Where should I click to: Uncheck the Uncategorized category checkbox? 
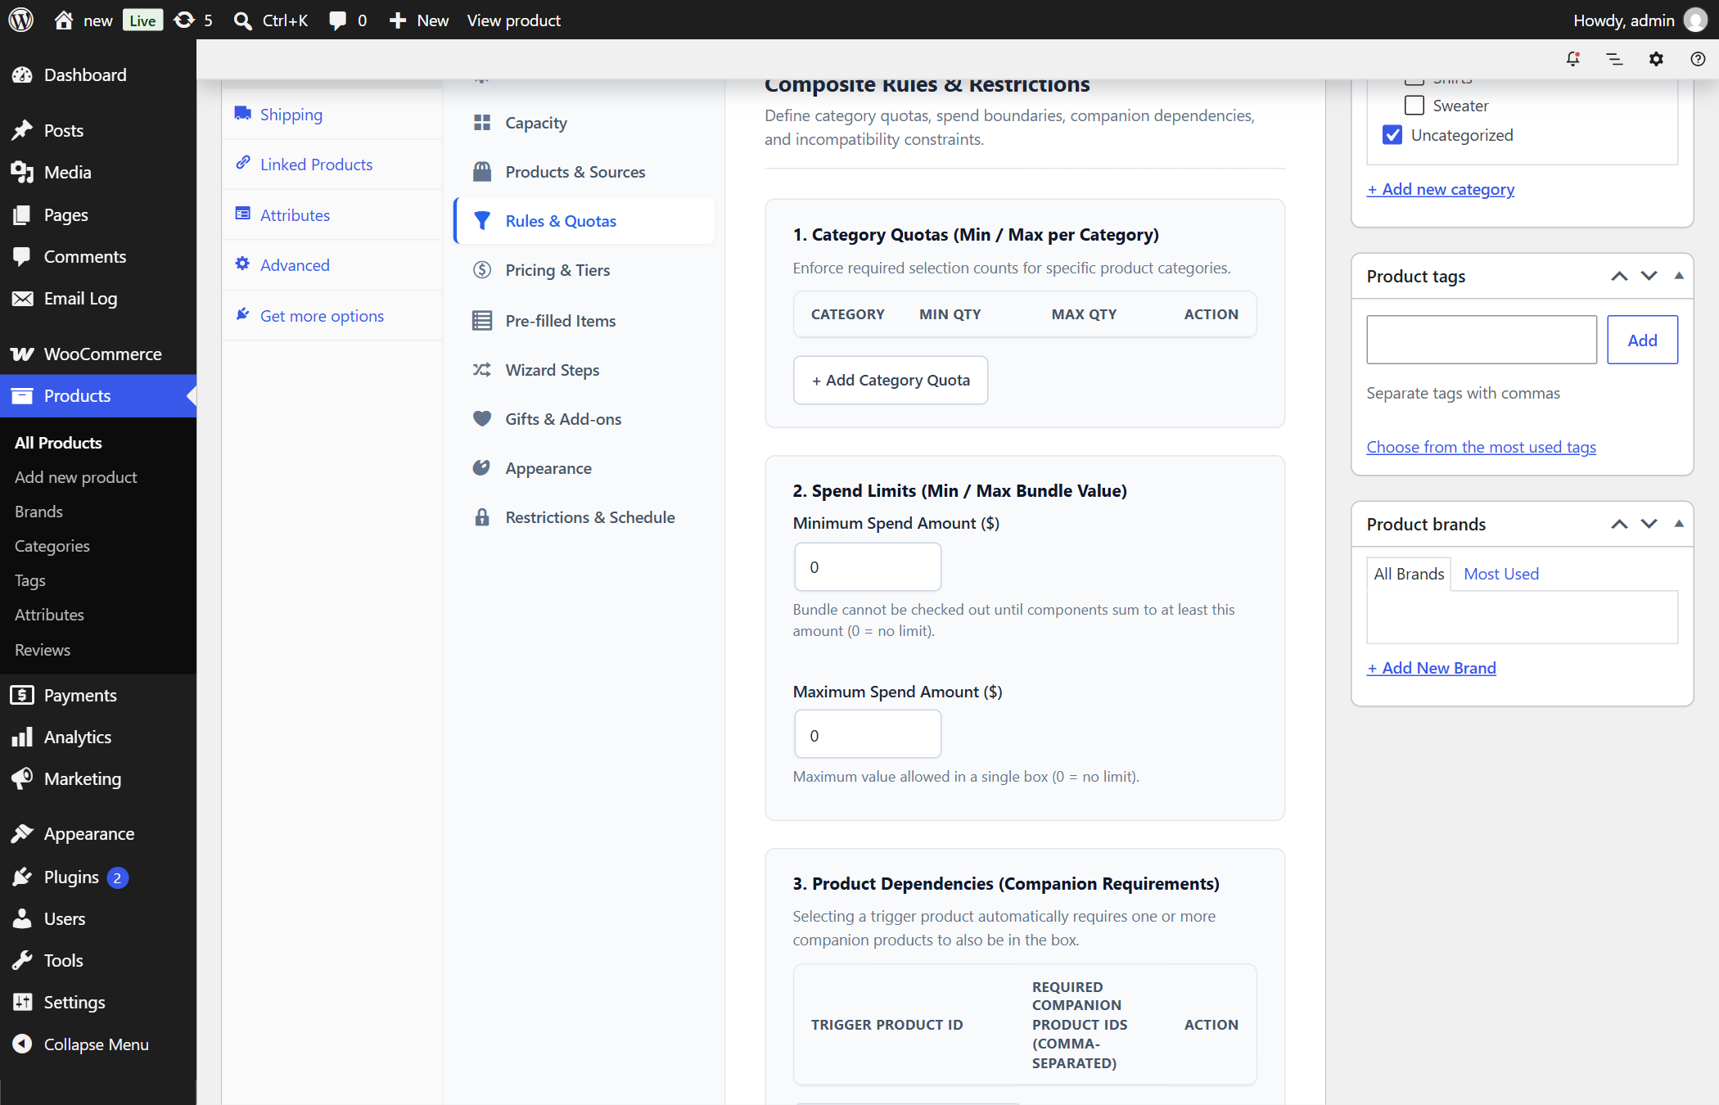coord(1392,135)
